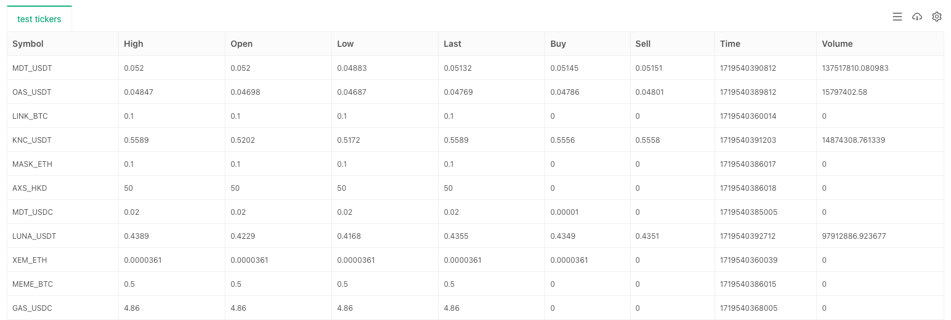
Task: Click the Sell column header
Action: point(643,44)
